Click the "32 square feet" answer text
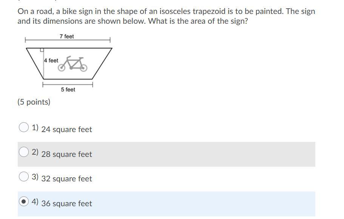344x219 pixels. coord(66,179)
